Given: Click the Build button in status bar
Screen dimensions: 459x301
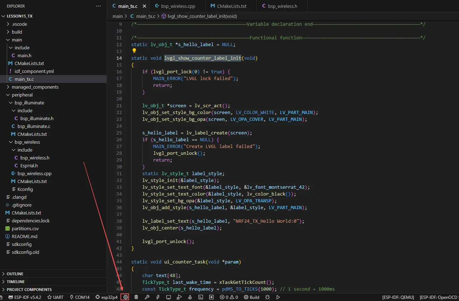Looking at the screenshot, I should click(x=252, y=297).
